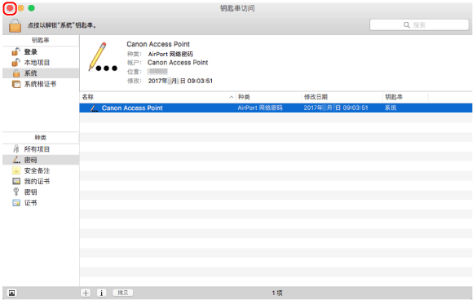Zoom the window with the green button

[31, 8]
